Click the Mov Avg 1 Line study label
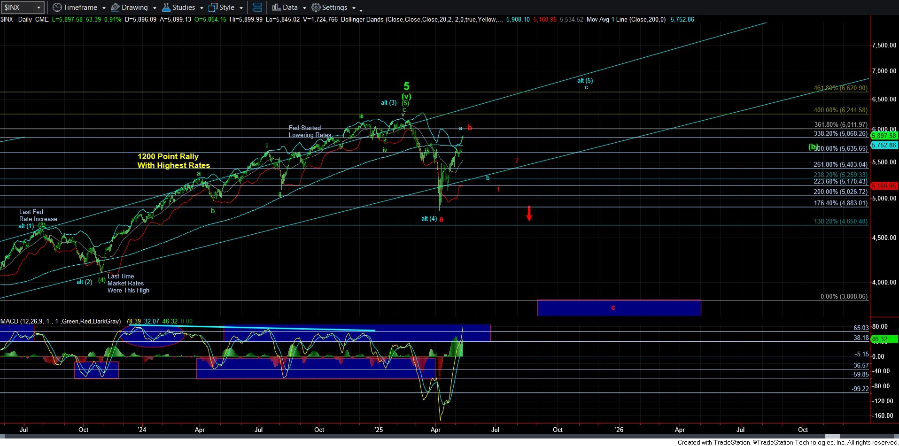 pos(626,19)
